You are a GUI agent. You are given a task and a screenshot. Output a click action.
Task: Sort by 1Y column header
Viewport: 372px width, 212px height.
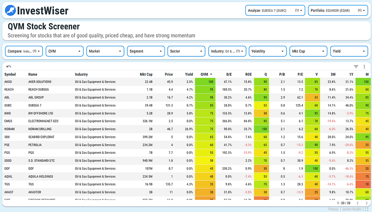[352, 74]
